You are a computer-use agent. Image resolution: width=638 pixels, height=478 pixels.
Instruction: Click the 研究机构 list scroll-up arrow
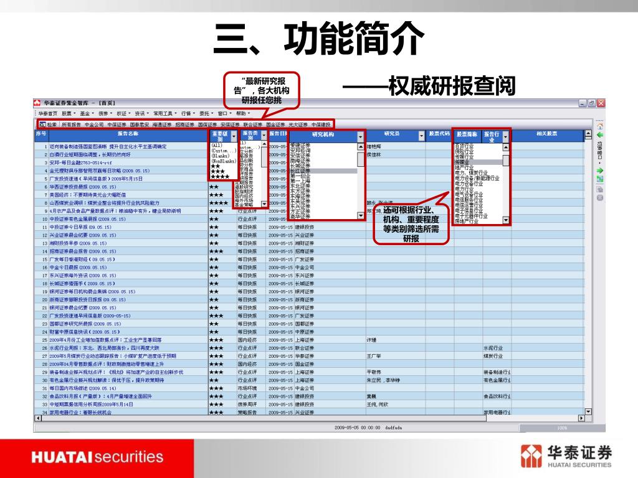pos(361,146)
